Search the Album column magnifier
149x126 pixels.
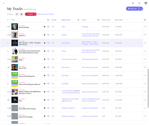click(x=98, y=20)
